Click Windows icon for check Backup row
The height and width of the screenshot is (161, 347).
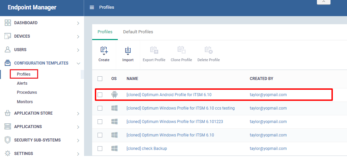tap(114, 149)
